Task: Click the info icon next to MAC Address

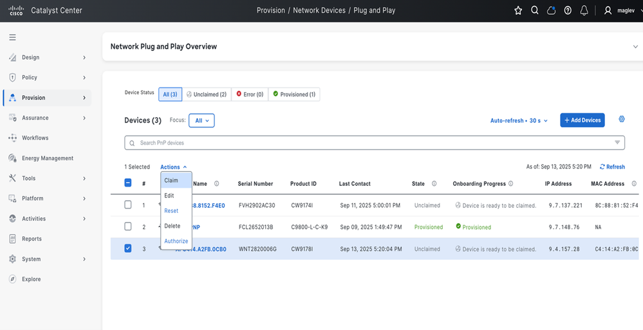Action: pos(634,183)
